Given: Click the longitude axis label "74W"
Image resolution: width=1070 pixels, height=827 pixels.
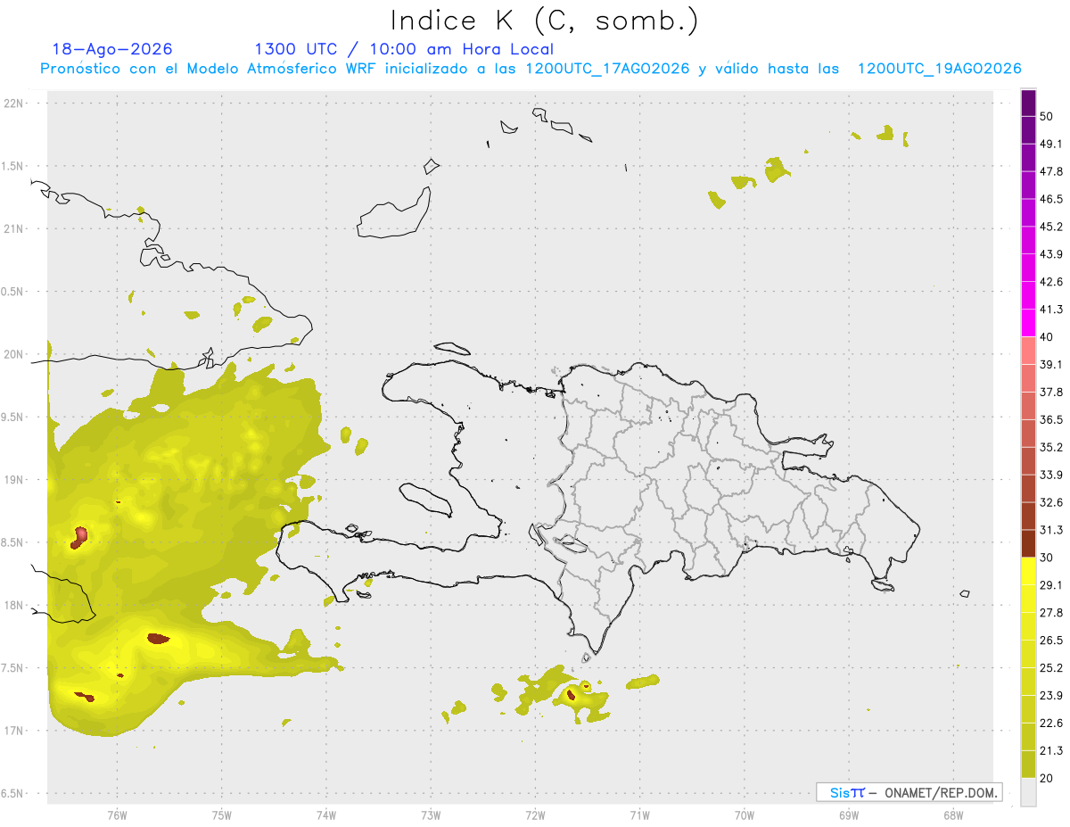Looking at the screenshot, I should (326, 815).
